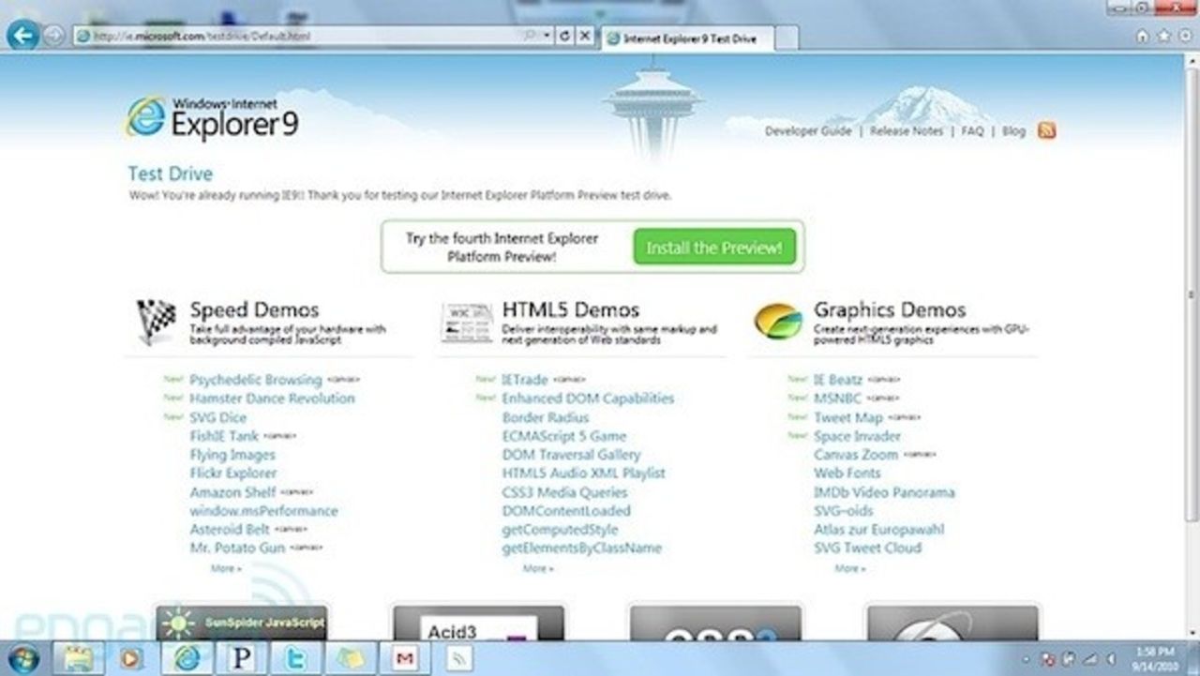The height and width of the screenshot is (676, 1200).
Task: Open Gmail from the taskbar
Action: (x=403, y=659)
